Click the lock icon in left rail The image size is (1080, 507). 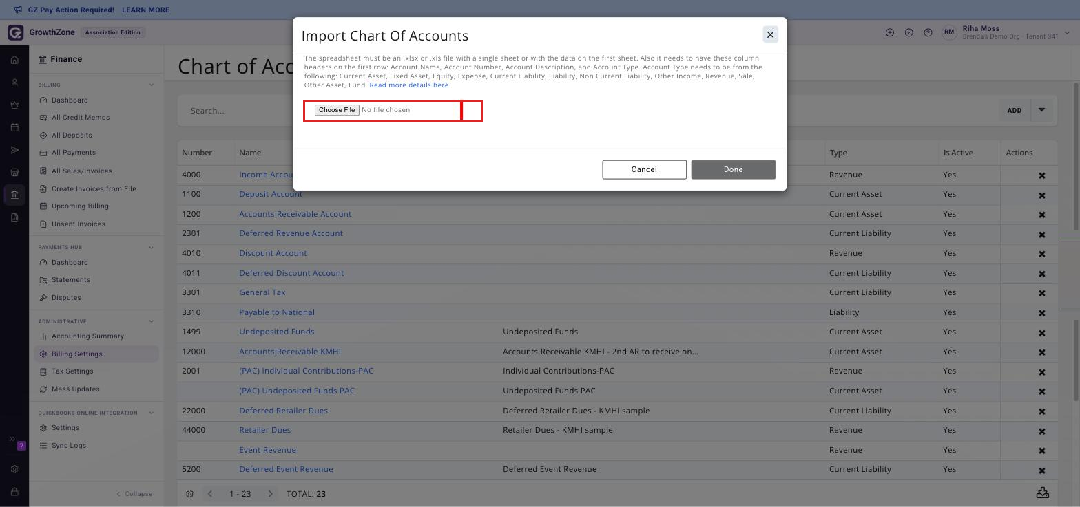[x=14, y=492]
